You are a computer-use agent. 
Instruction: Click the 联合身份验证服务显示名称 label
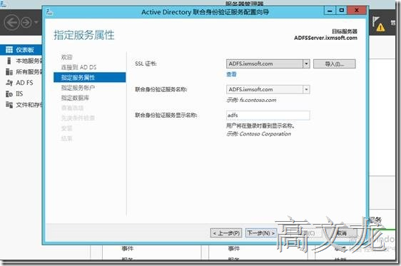166,116
